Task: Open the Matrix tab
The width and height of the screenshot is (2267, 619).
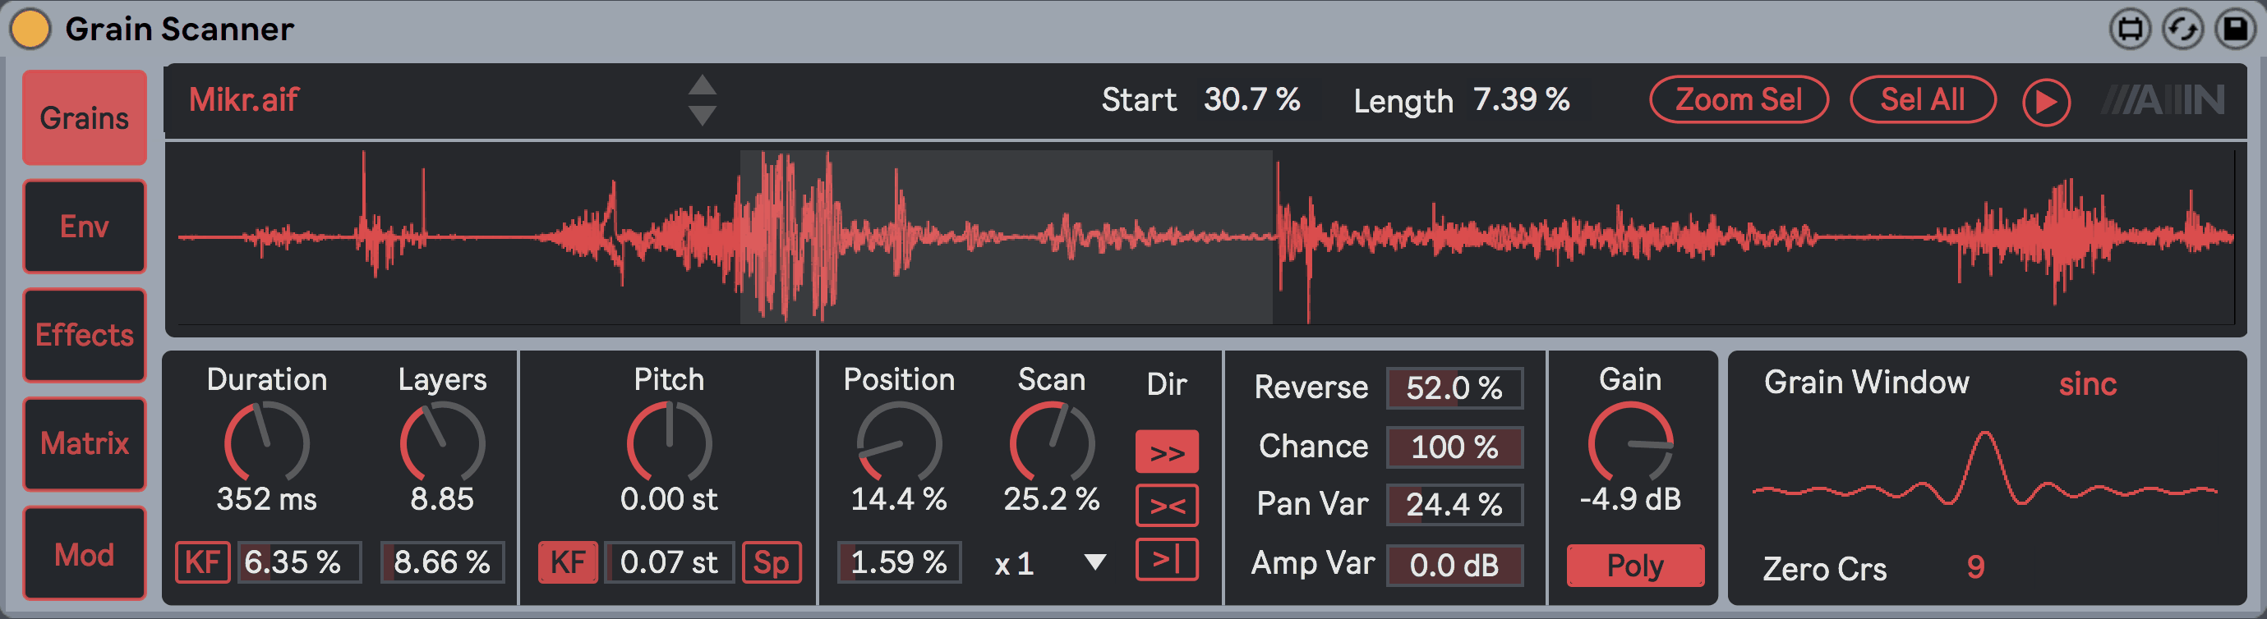Action: [85, 443]
